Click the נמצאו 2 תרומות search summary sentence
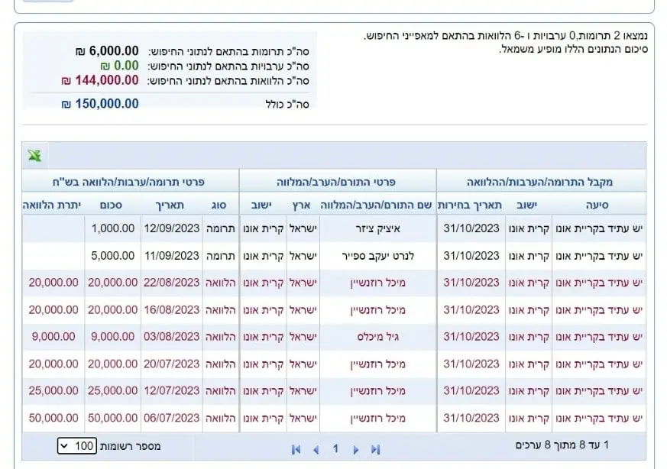 click(x=506, y=36)
